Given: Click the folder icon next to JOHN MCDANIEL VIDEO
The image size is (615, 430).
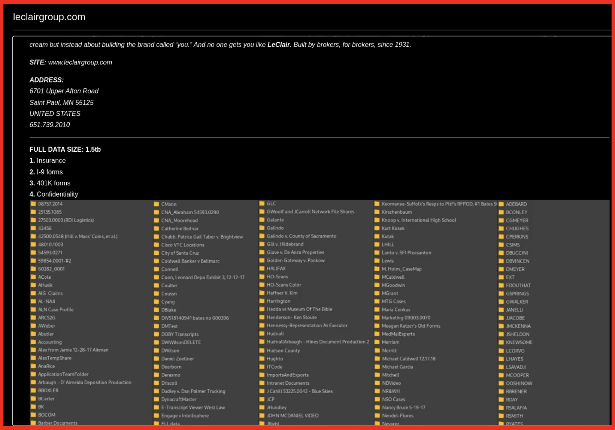Looking at the screenshot, I should pos(262,415).
